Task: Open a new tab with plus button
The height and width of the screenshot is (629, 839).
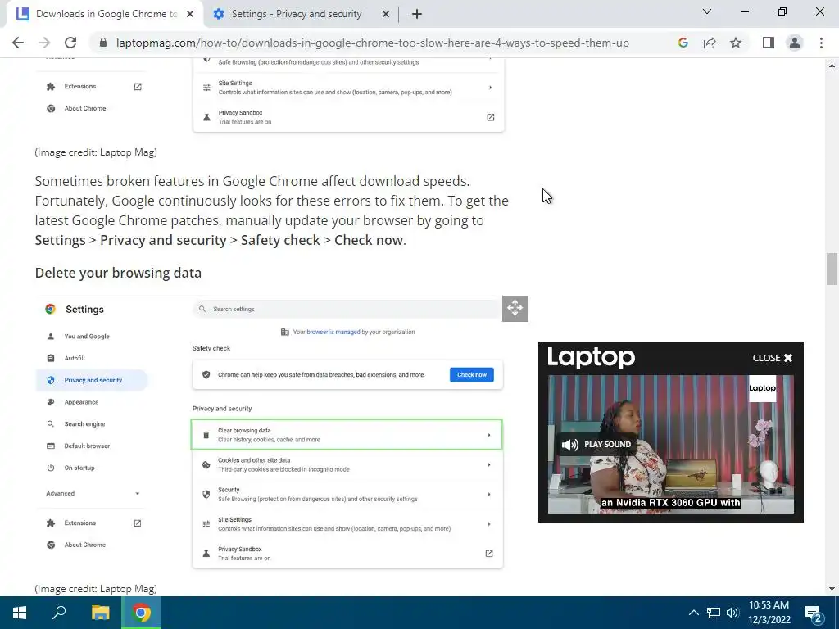Action: pos(417,15)
